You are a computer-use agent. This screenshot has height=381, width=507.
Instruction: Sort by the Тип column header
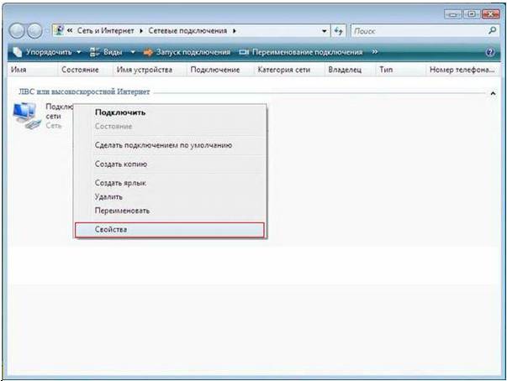[400, 70]
